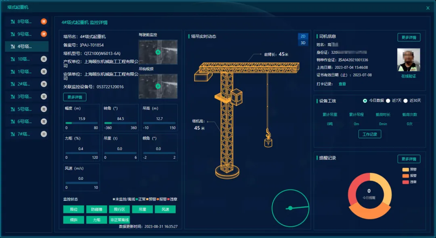Screen dimensions: 436x238
Task: Play the 吊钩视频 hook video
Action: (158, 86)
